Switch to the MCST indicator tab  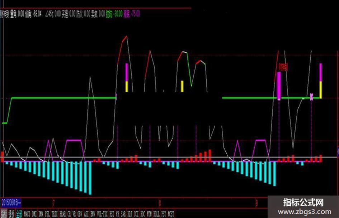(x=171, y=214)
